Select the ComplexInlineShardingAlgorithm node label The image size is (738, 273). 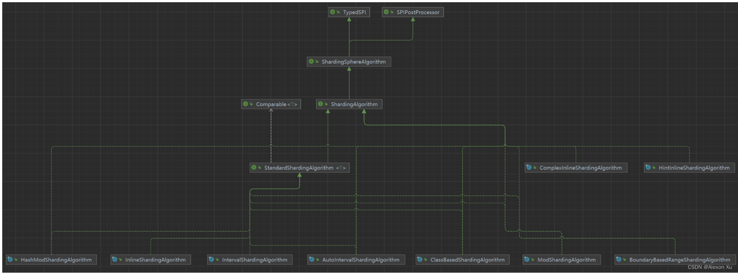pos(581,168)
